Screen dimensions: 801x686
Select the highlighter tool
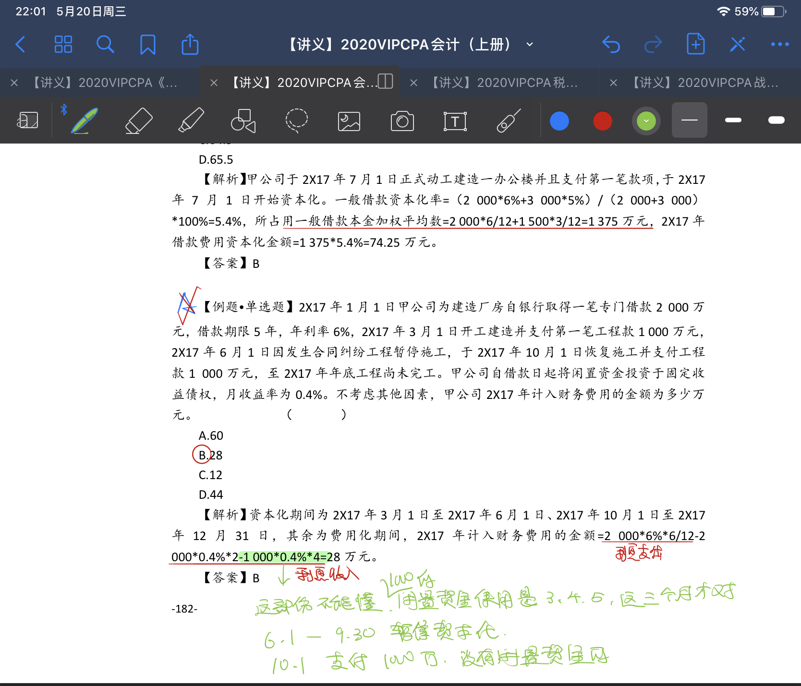tap(191, 120)
